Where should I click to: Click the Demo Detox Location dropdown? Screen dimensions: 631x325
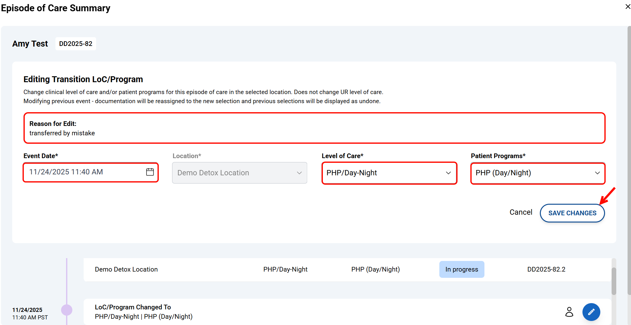coord(240,173)
